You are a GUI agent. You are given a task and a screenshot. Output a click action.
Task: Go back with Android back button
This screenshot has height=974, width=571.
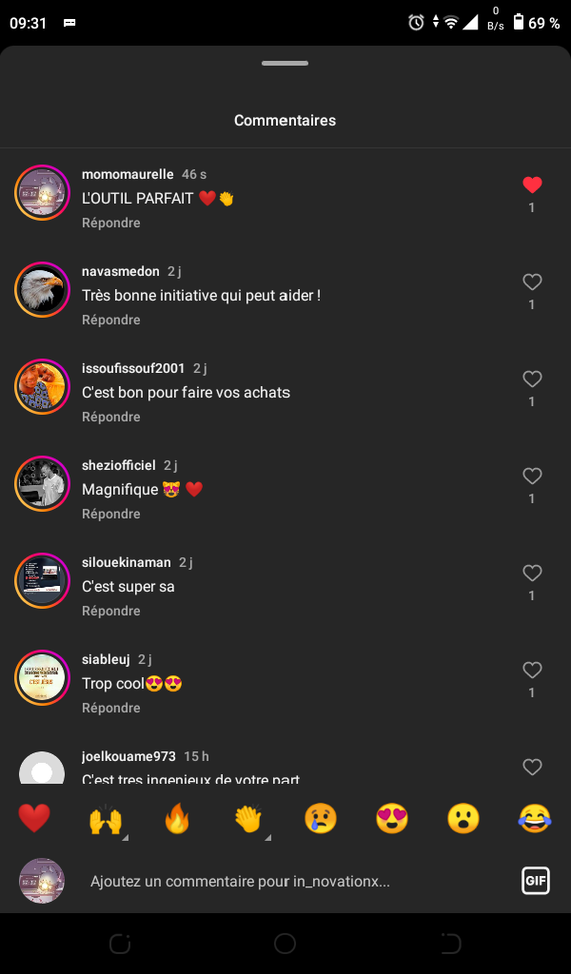pos(450,944)
